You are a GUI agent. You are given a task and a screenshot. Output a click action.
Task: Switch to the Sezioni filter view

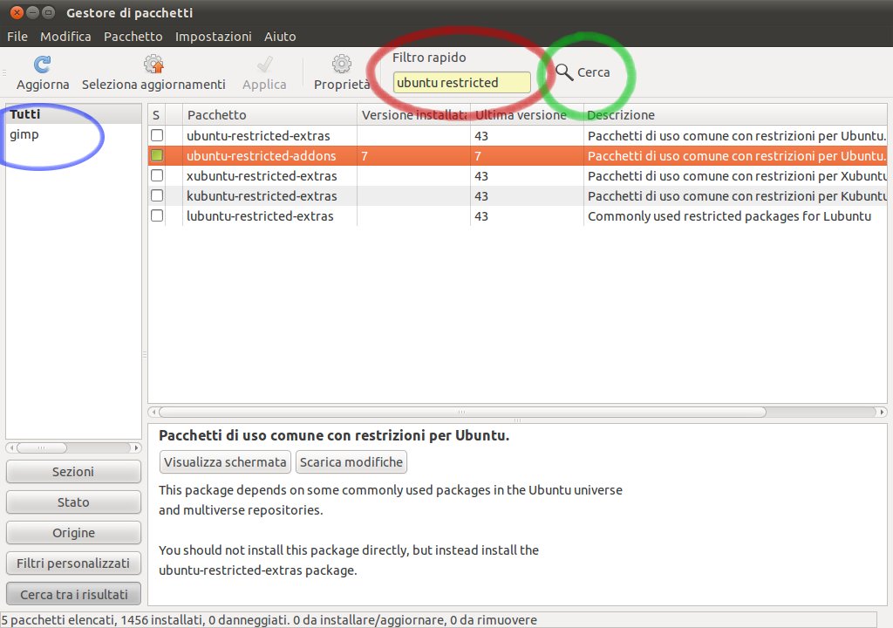point(73,472)
